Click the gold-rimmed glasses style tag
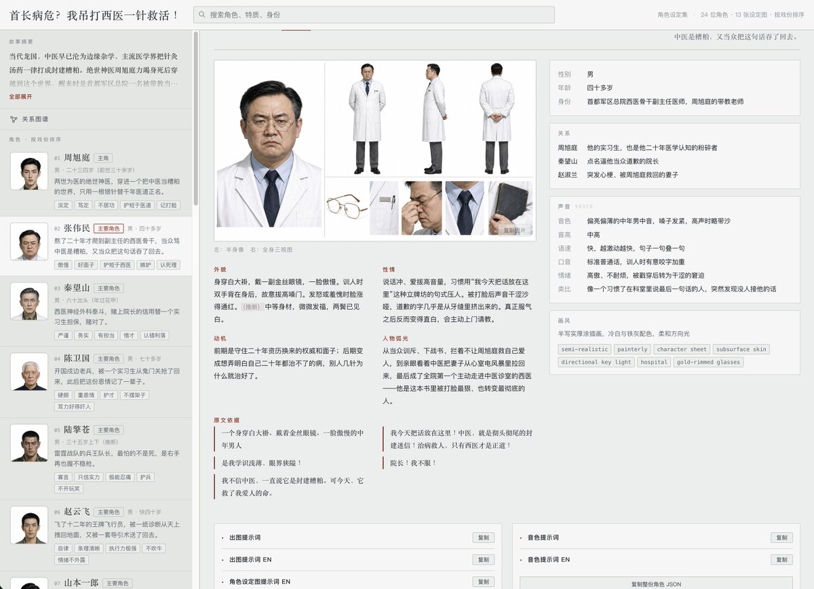Screen dimensions: 814x589 click(x=708, y=362)
